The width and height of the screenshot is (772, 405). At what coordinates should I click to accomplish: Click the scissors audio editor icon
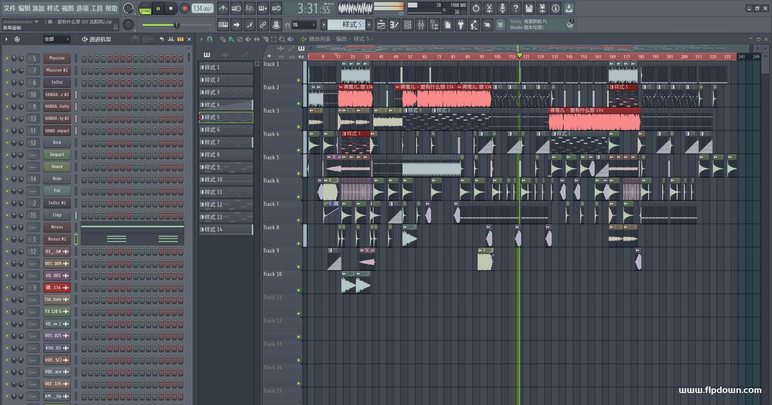click(x=489, y=8)
